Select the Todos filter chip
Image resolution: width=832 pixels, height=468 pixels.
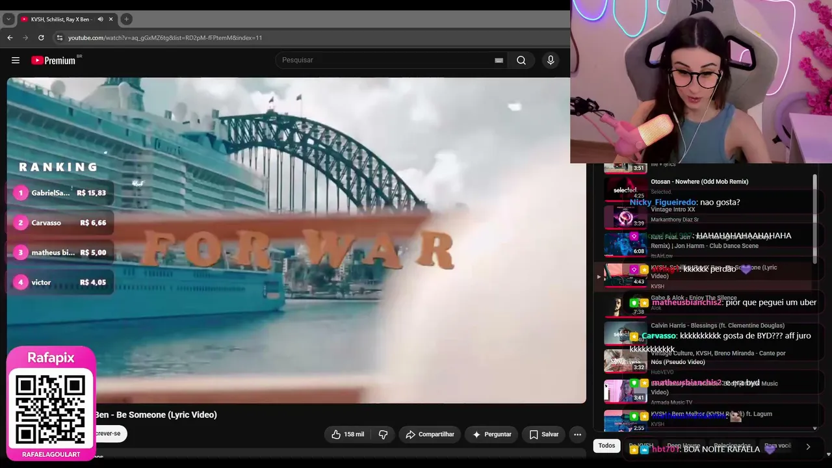pos(606,446)
